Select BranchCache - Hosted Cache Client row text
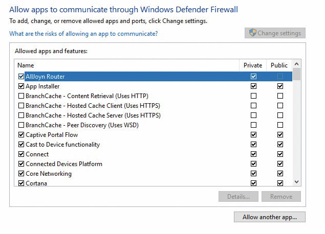The image size is (325, 234). pos(93,106)
